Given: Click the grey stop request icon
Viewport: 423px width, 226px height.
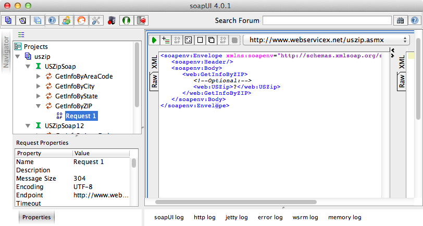Looking at the screenshot, I should [x=234, y=40].
